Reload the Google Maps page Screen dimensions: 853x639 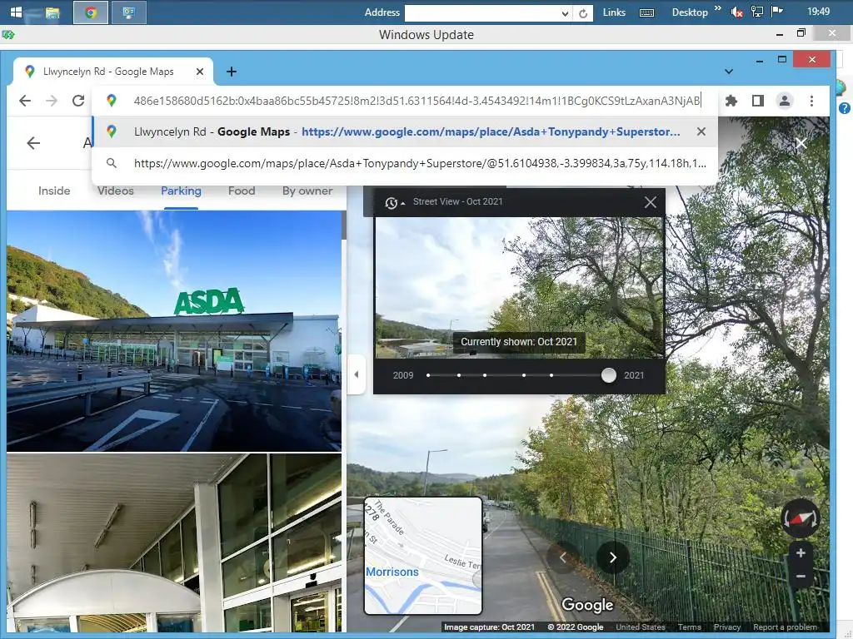coord(78,101)
